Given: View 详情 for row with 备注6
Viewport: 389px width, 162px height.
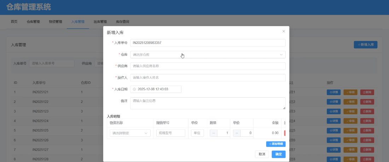Looking at the screenshot, I should 334,140.
